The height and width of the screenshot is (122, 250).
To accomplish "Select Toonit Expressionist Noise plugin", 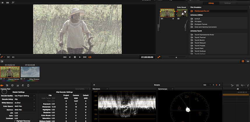I will tap(218, 35).
